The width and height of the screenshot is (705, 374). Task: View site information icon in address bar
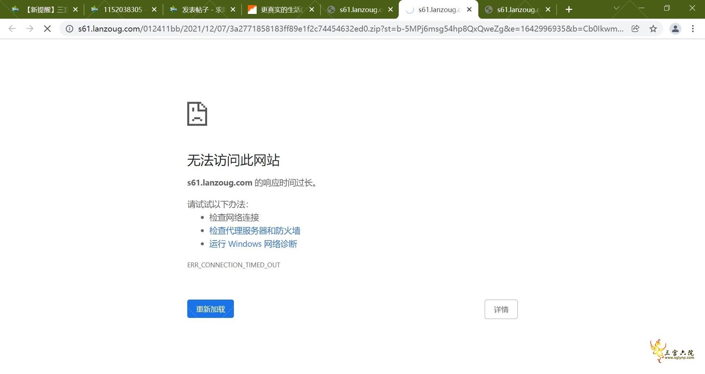(x=69, y=29)
